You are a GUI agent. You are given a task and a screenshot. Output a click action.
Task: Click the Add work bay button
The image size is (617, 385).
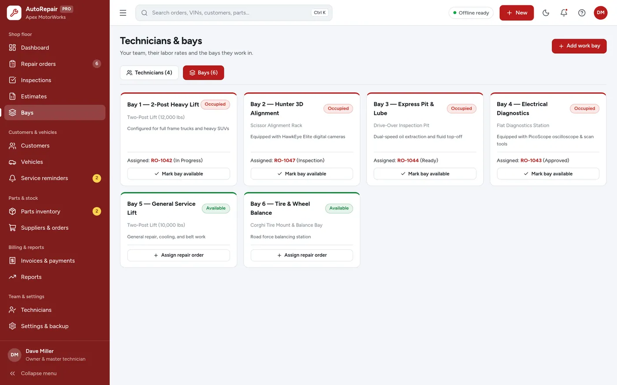[579, 46]
